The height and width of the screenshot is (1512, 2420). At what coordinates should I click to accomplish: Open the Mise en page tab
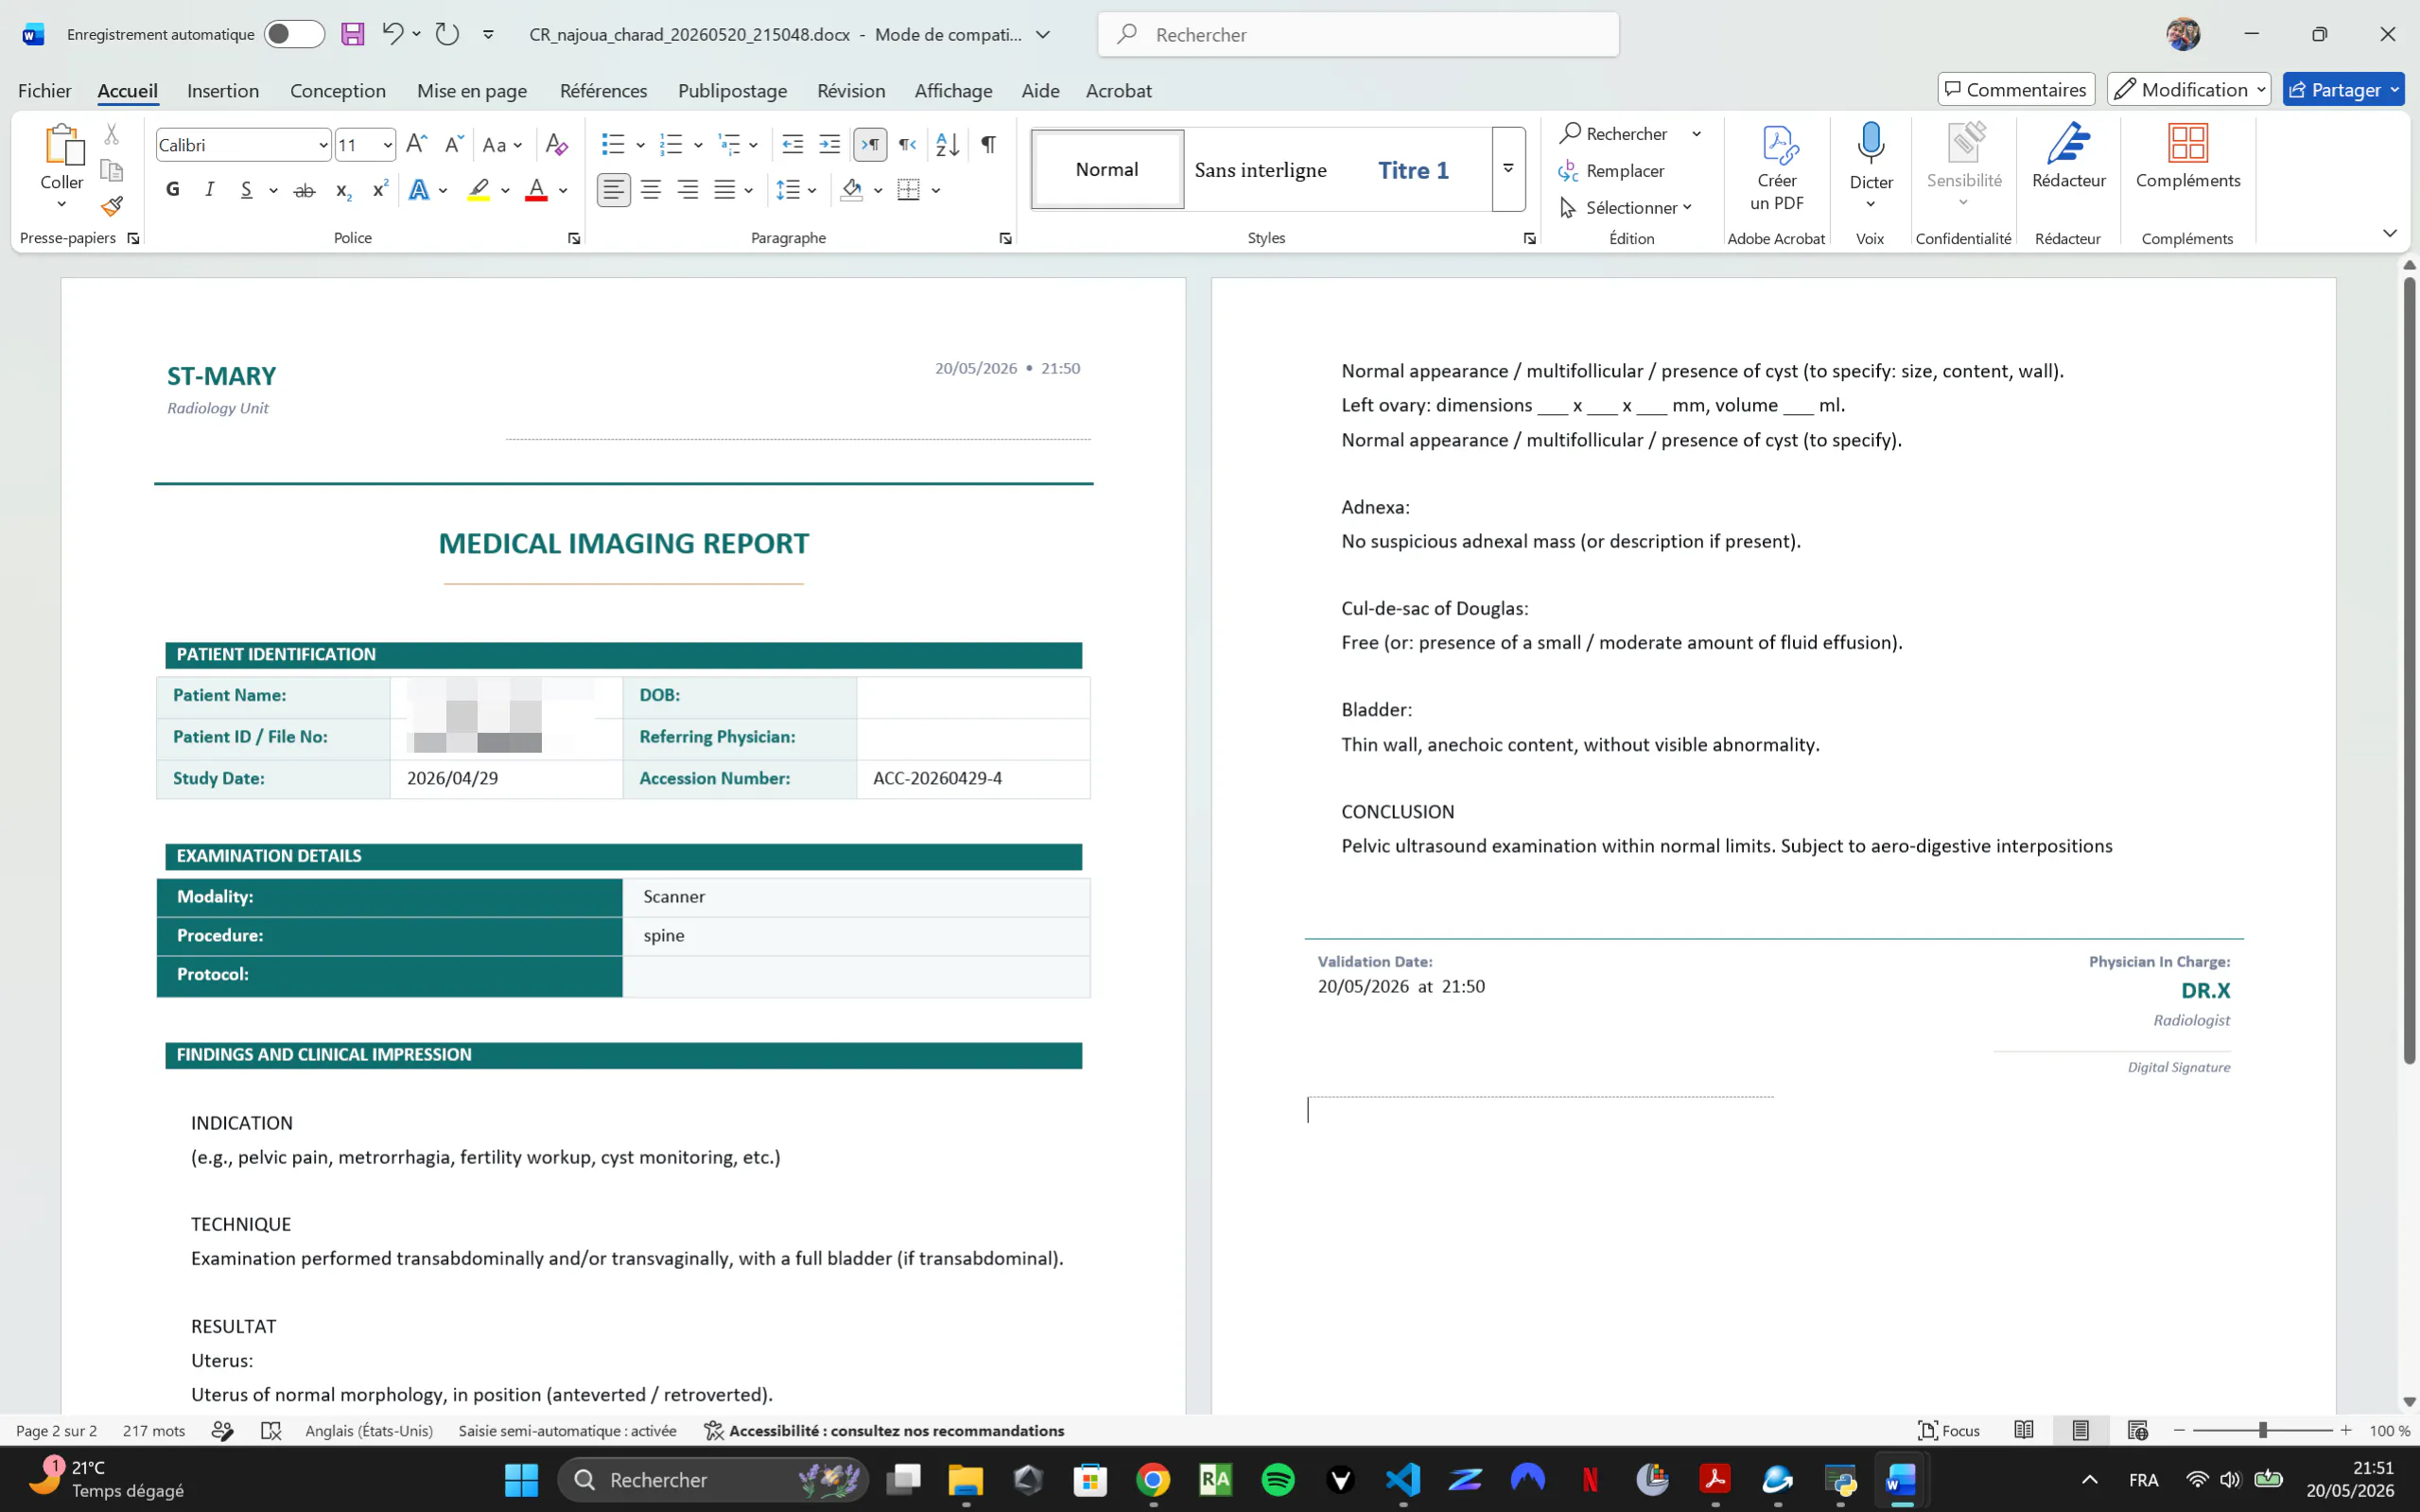click(x=472, y=91)
